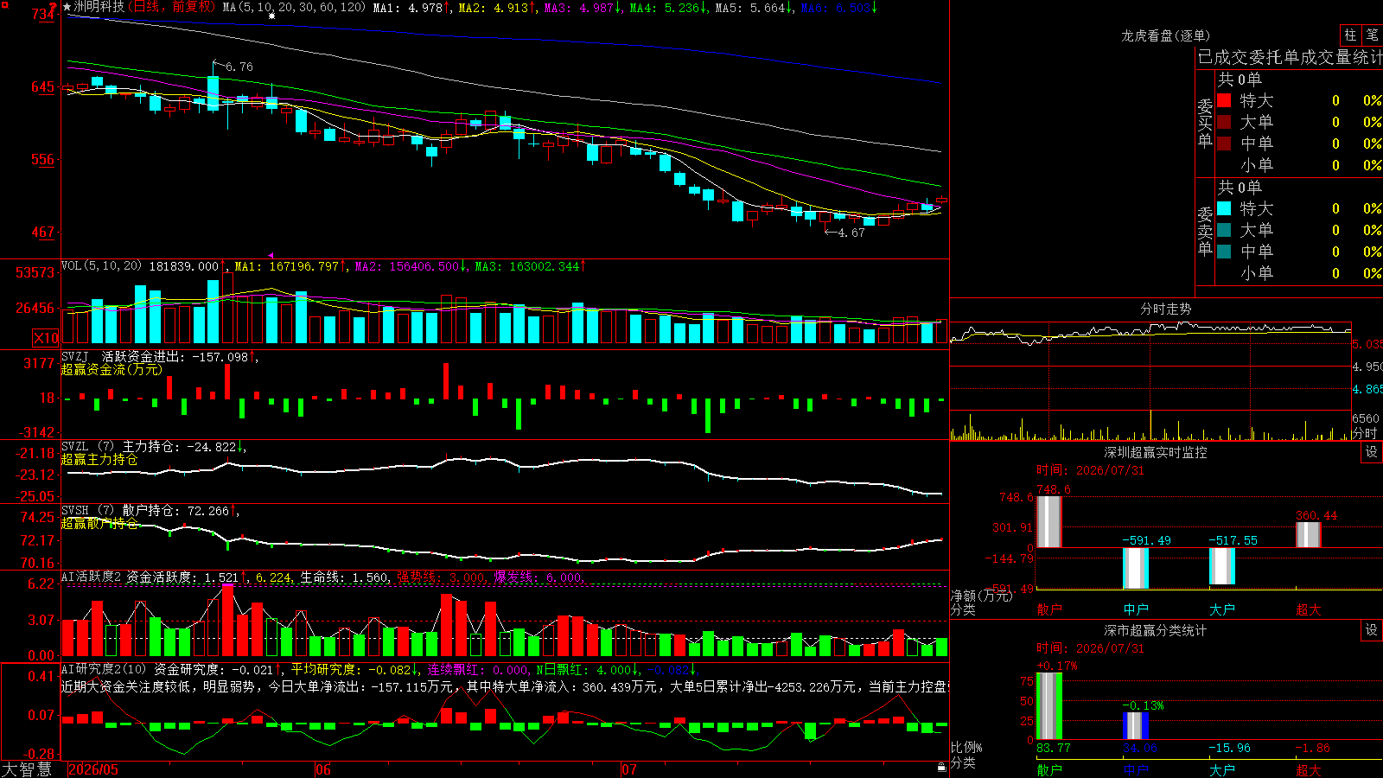Click the red 特大 swatch under 委买单
This screenshot has height=778, width=1383.
(x=1224, y=100)
